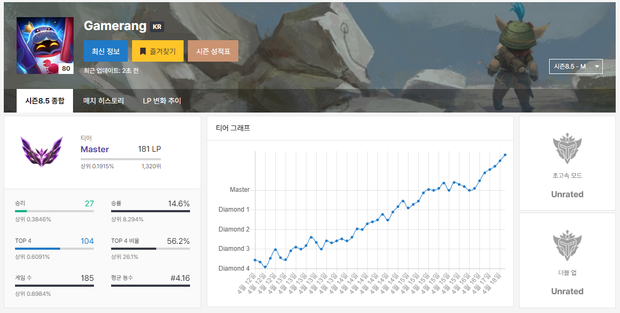The width and height of the screenshot is (620, 313).
Task: Click the Master tier emblem icon
Action: (41, 151)
